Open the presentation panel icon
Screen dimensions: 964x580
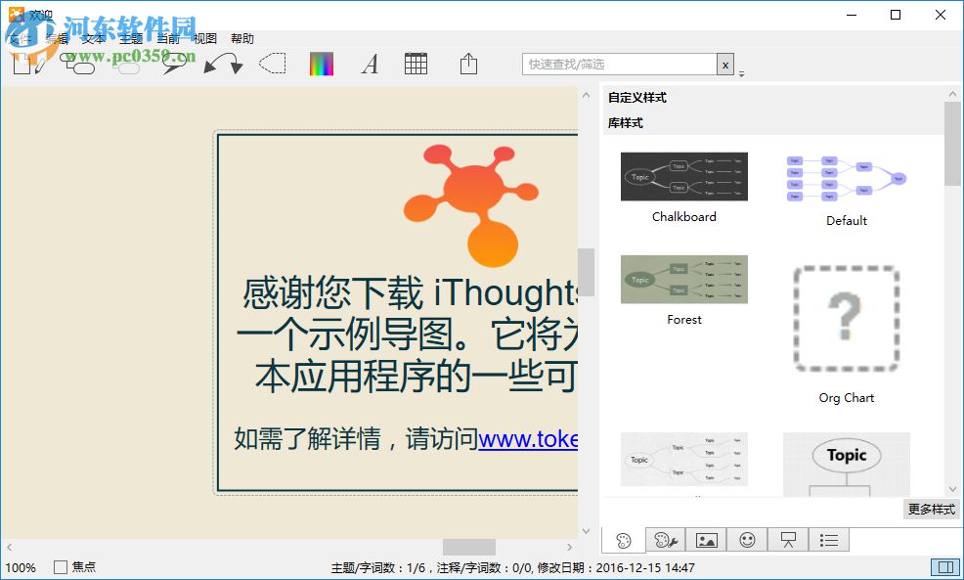[x=788, y=539]
